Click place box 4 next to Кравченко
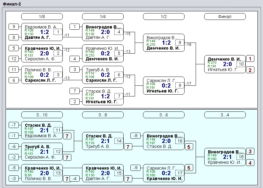 tap(250, 163)
